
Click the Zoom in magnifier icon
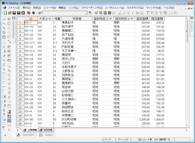point(9,28)
